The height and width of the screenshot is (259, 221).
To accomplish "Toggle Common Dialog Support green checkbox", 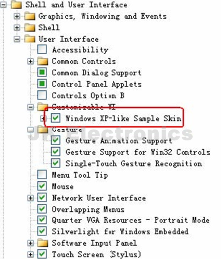I will point(42,72).
